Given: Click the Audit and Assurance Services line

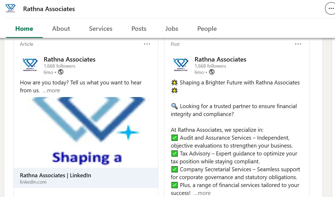Looking at the screenshot, I should tap(232, 142).
